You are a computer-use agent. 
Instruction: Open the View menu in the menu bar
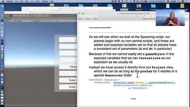coord(27,1)
